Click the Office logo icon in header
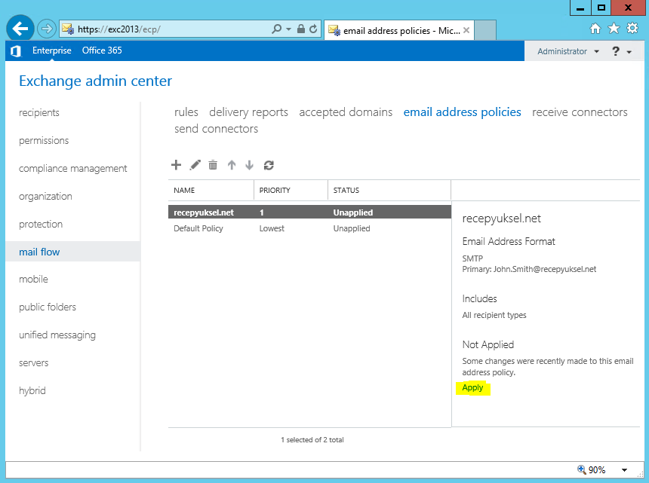This screenshot has height=483, width=649. tap(16, 51)
